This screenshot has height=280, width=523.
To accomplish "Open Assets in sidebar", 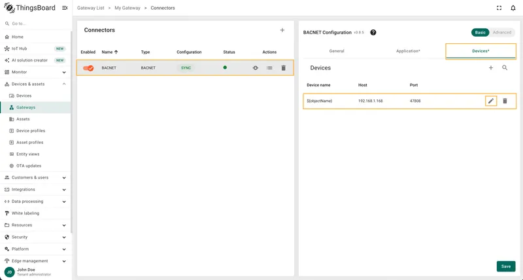I will coord(35,119).
